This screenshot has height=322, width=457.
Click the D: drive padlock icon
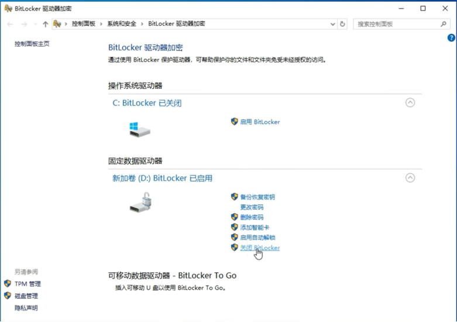(x=141, y=202)
